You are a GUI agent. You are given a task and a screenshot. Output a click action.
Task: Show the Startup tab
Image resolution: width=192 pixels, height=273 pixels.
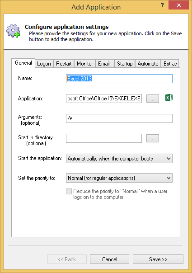[125, 64]
